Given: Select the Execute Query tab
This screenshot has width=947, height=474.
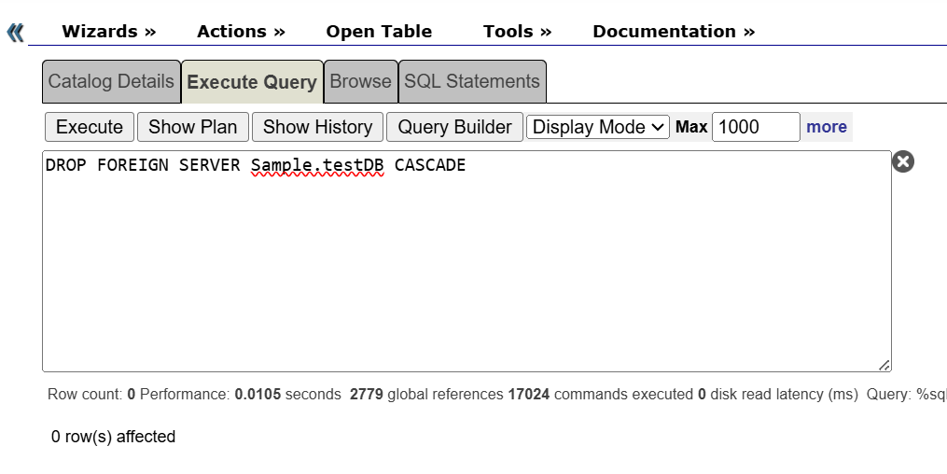Looking at the screenshot, I should tap(252, 82).
